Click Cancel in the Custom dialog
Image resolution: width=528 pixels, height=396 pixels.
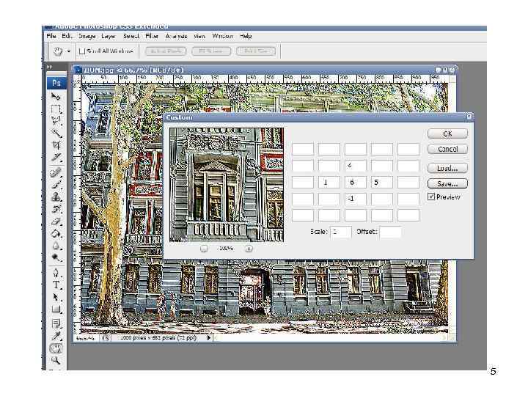(447, 149)
